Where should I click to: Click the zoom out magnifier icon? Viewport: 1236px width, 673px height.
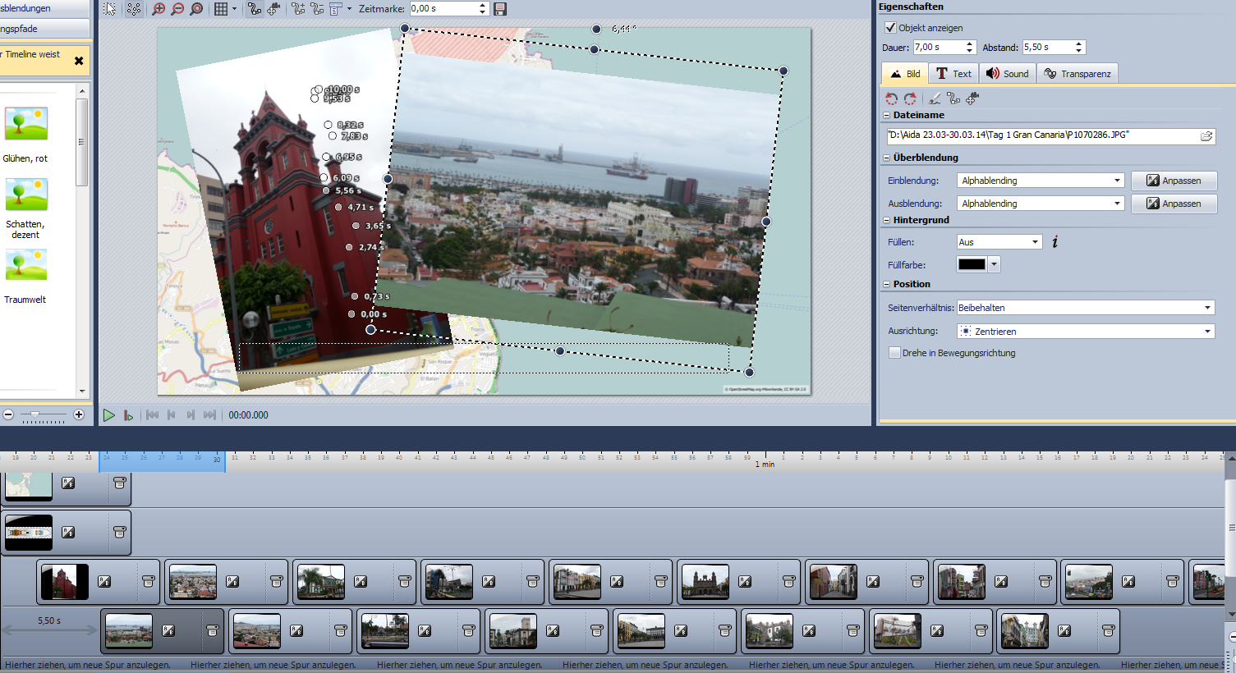[x=177, y=9]
